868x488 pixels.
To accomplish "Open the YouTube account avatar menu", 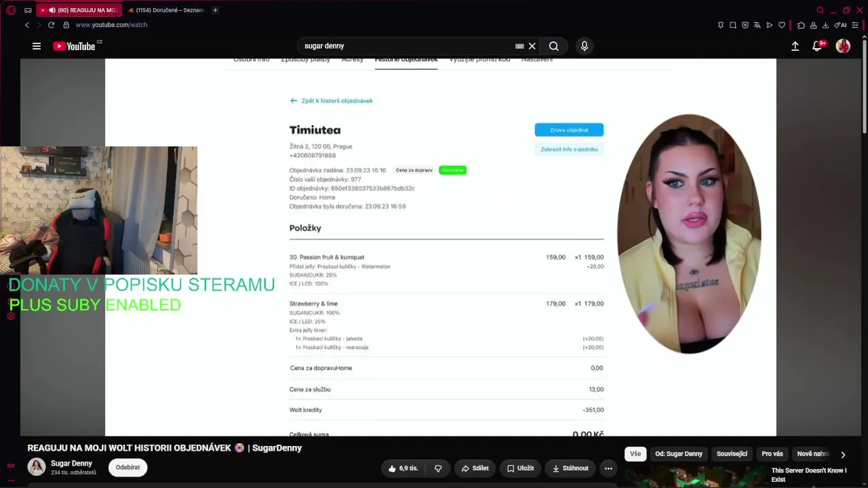I will point(843,46).
